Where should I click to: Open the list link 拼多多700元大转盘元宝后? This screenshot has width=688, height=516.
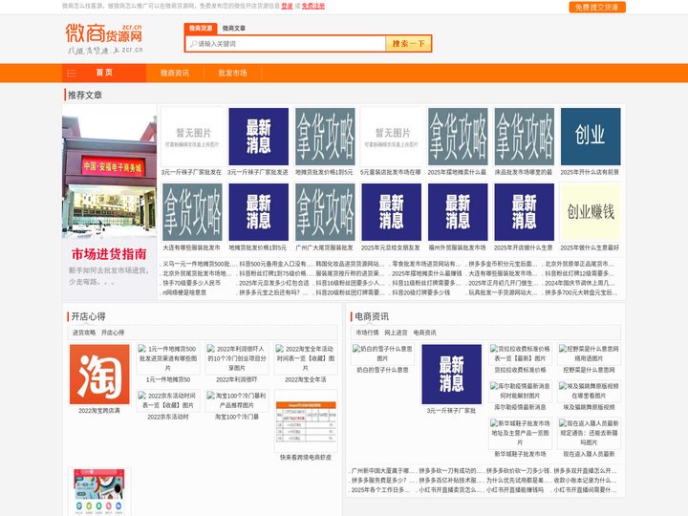point(581,292)
